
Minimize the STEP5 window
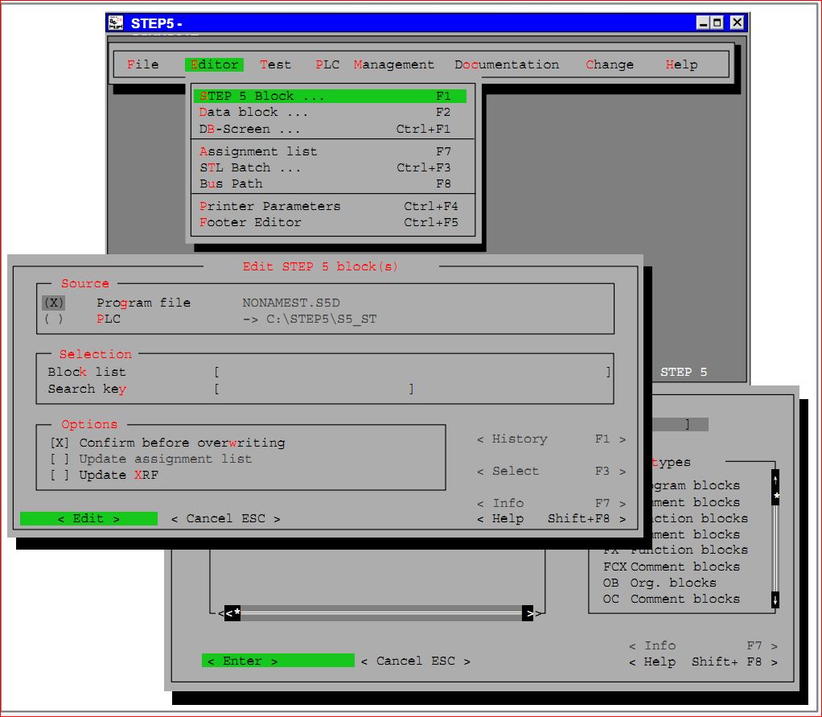coord(702,23)
